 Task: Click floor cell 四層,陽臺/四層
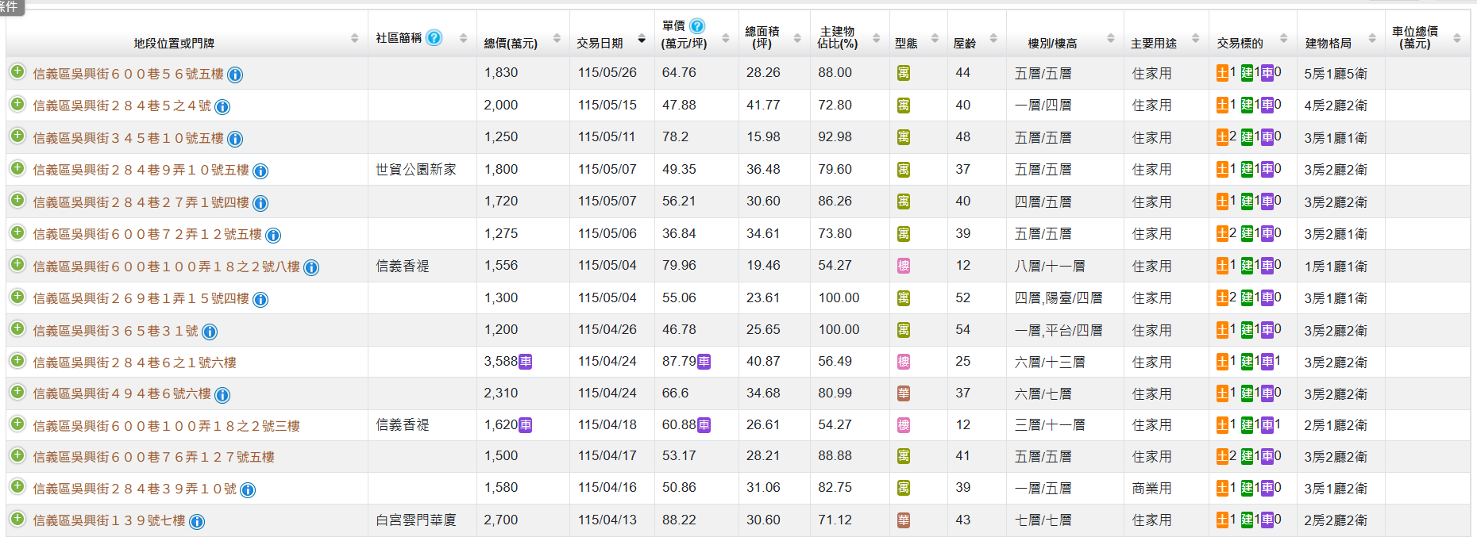point(1058,298)
